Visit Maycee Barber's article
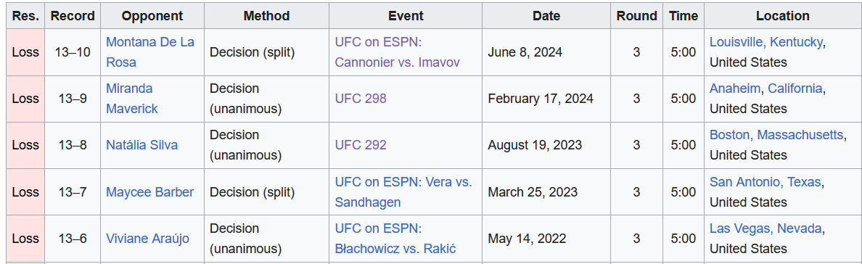Screen dimensions: 862x264 coord(149,192)
